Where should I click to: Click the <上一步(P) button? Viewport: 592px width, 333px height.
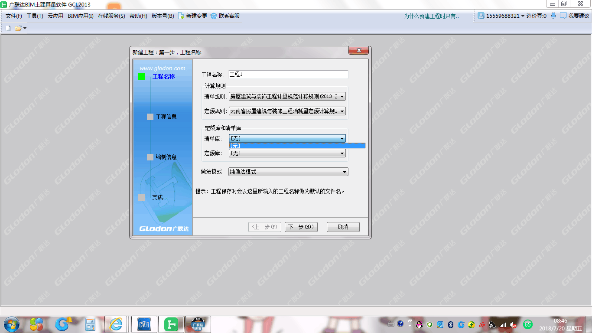[x=265, y=227]
